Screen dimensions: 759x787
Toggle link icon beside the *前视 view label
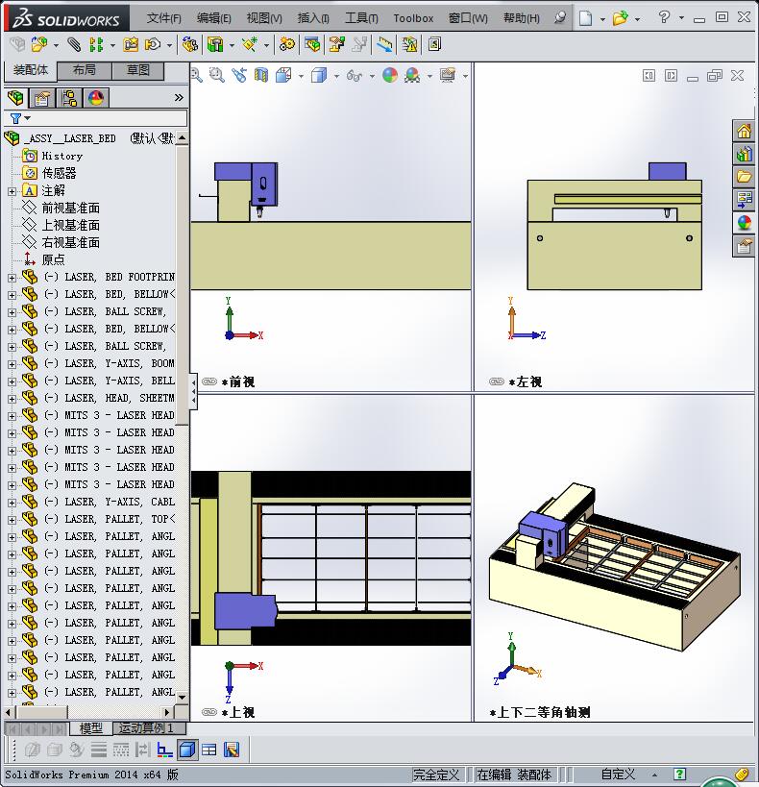pos(209,381)
